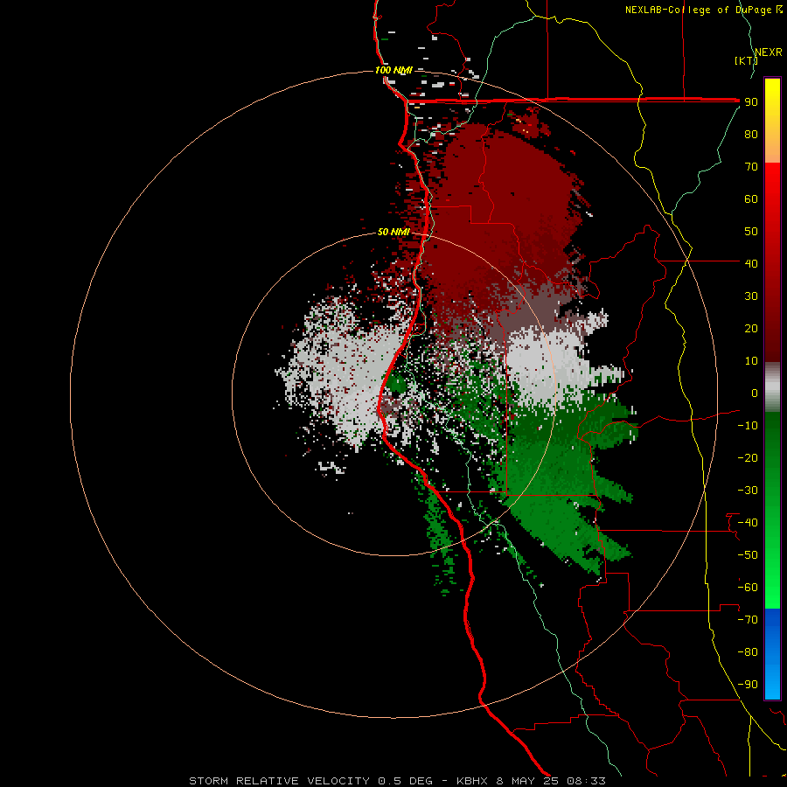
Task: Click the -90 value on the velocity scale
Action: pyautogui.click(x=748, y=685)
